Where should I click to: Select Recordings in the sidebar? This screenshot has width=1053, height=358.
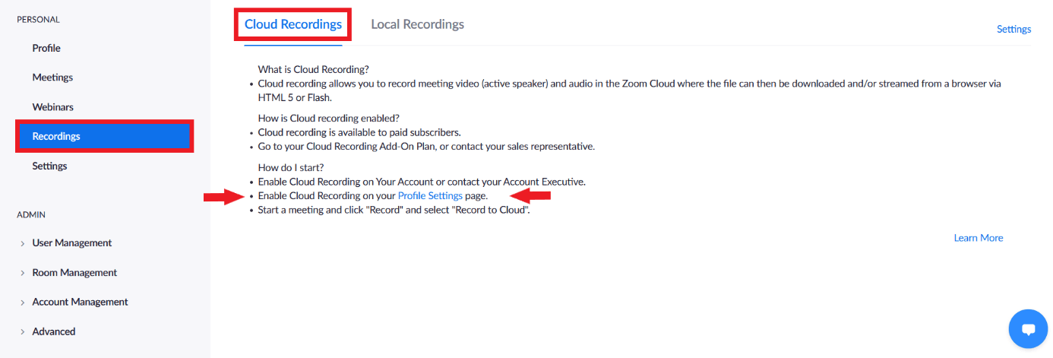pyautogui.click(x=104, y=137)
